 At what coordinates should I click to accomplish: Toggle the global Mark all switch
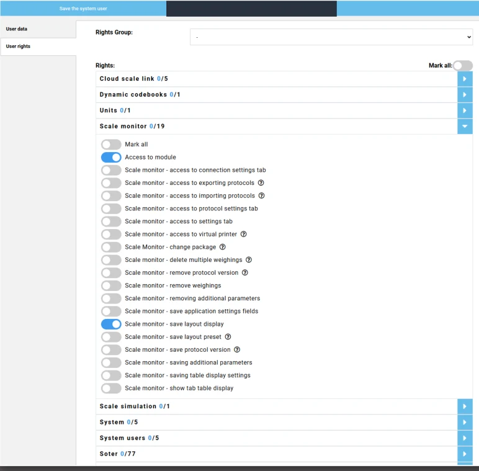click(x=463, y=65)
